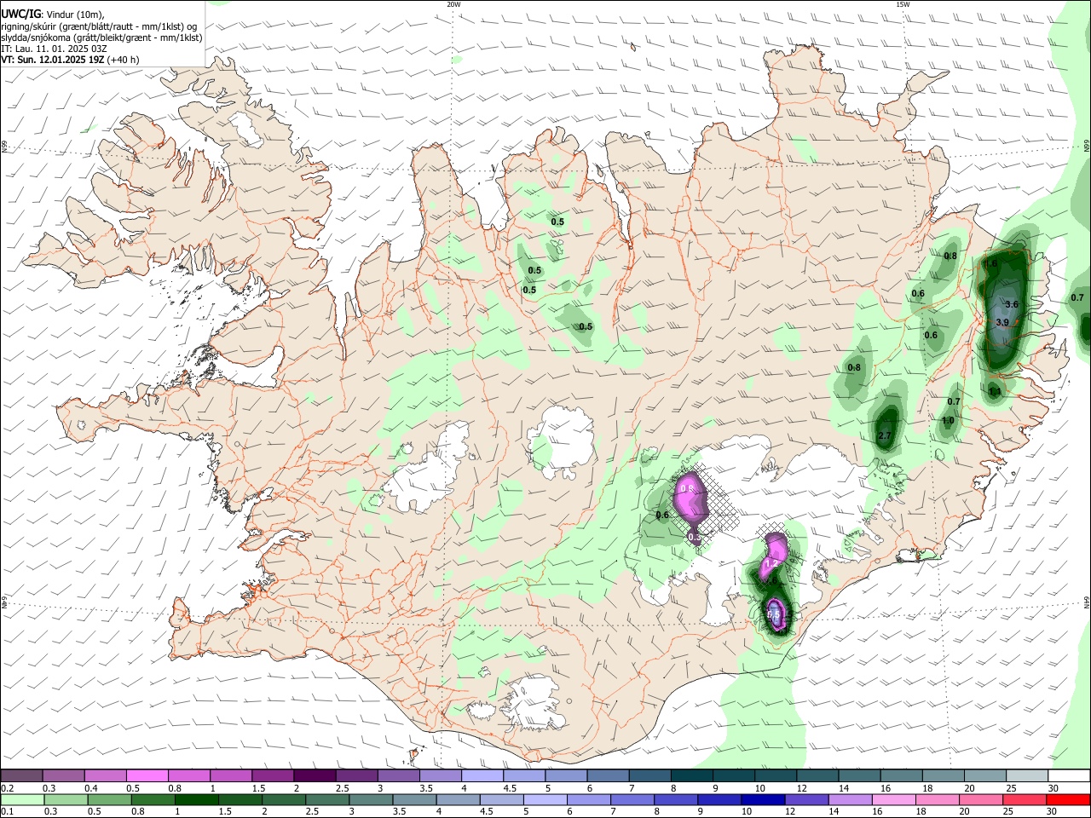Select the top-row swatch labeled 1.5
The image size is (1091, 818).
coord(273,776)
